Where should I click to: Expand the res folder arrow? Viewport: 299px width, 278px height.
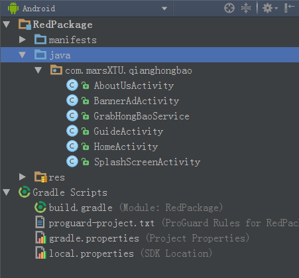[x=23, y=176]
